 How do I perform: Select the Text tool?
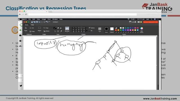[58, 31]
